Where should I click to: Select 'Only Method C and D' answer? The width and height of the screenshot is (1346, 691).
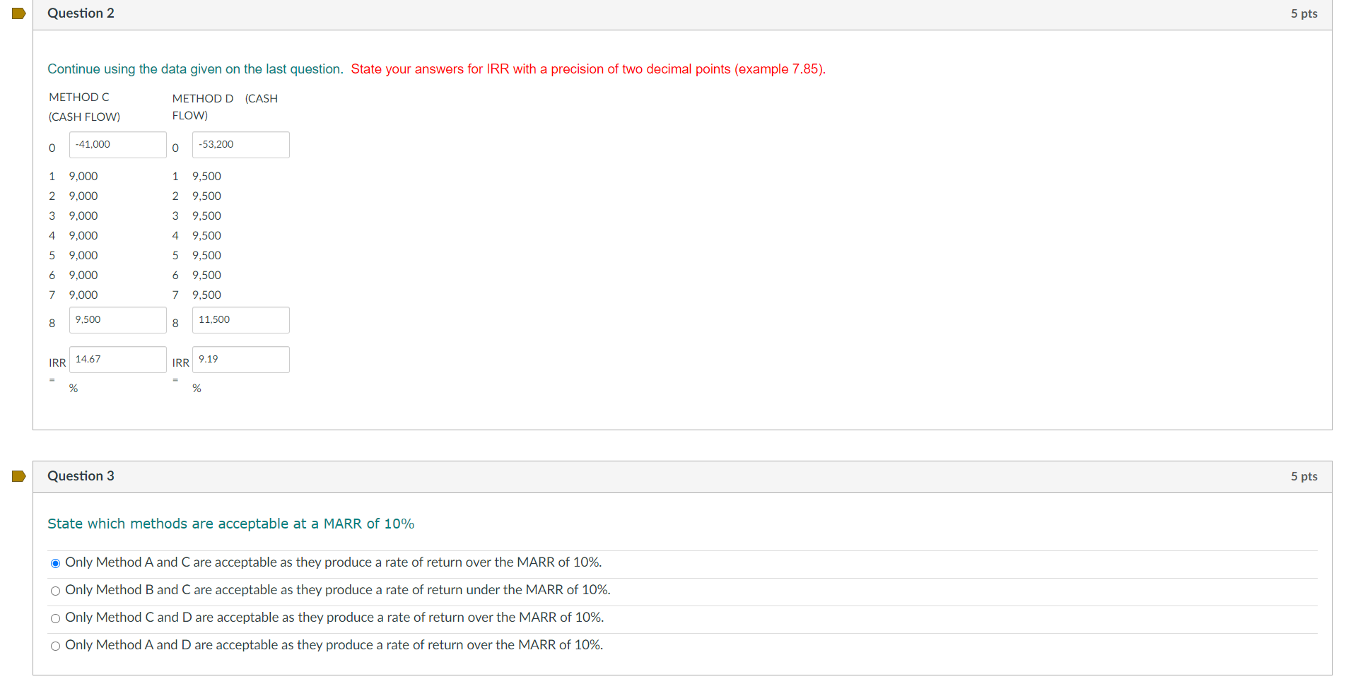pyautogui.click(x=55, y=618)
